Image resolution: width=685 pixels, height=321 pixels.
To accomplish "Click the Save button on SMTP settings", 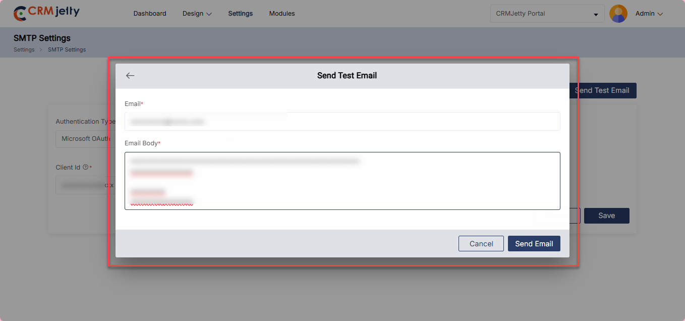I will click(606, 216).
